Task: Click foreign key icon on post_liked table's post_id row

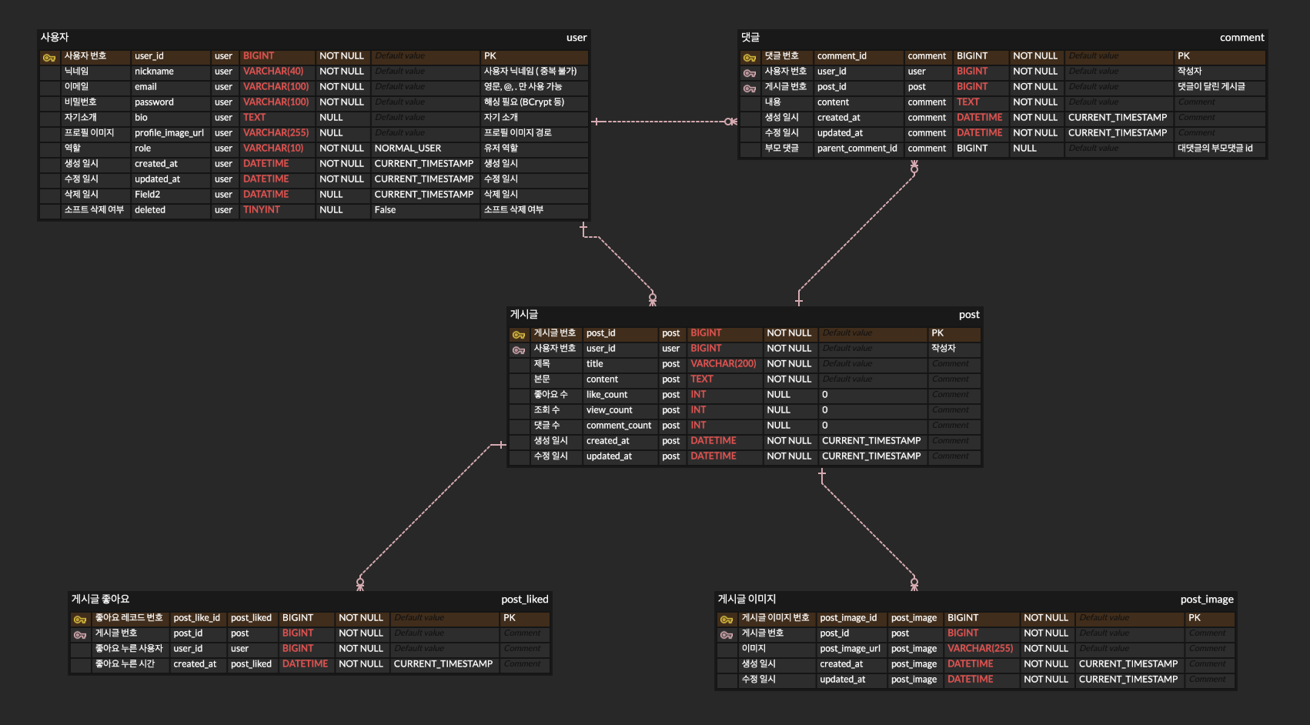Action: [x=80, y=635]
